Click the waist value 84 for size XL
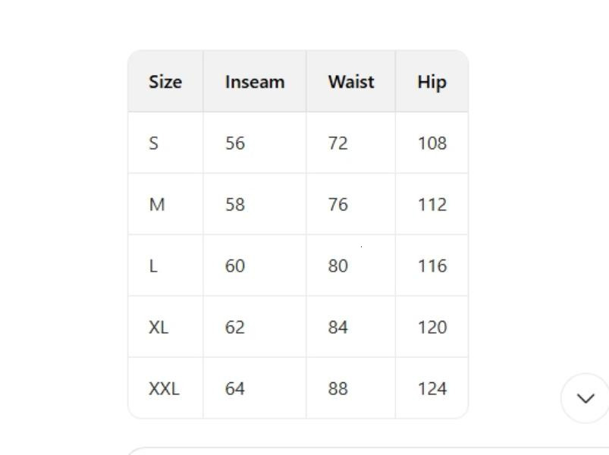The height and width of the screenshot is (455, 609). click(x=337, y=327)
